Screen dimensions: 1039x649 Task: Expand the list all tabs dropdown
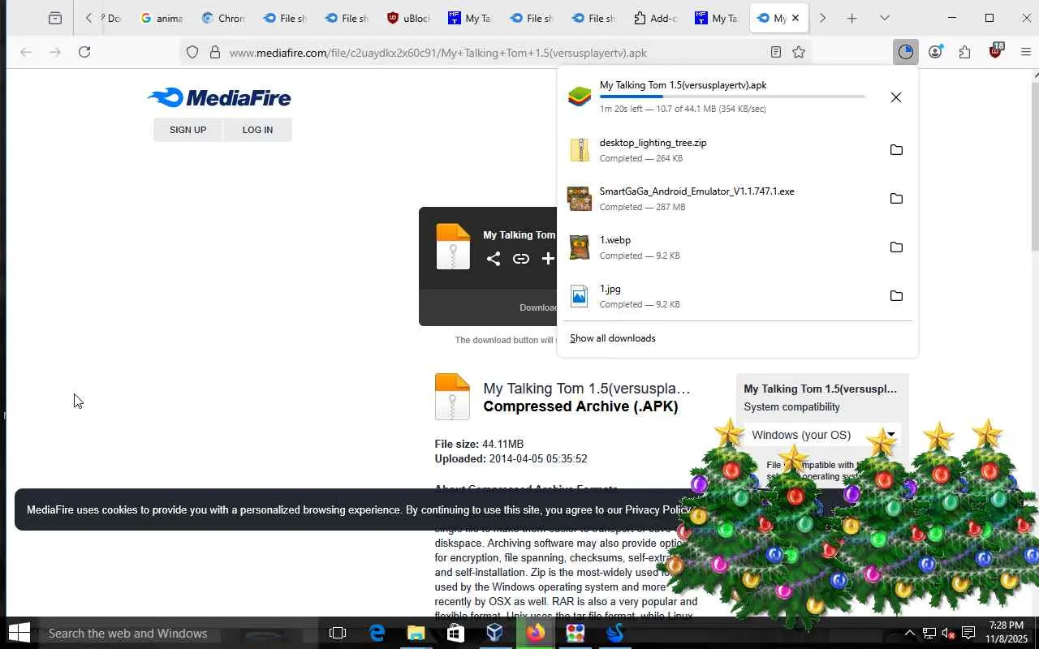[x=885, y=18]
